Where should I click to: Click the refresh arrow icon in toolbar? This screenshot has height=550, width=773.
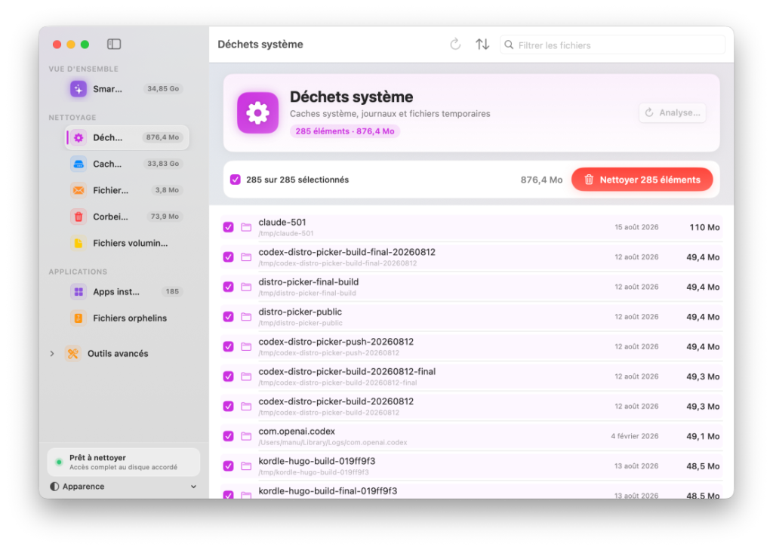455,45
